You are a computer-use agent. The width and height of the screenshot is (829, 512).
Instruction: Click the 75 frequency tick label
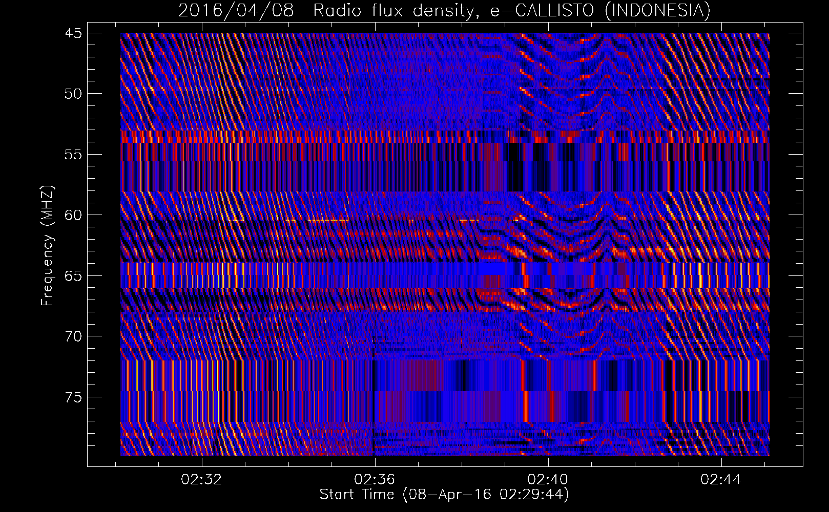coord(73,397)
